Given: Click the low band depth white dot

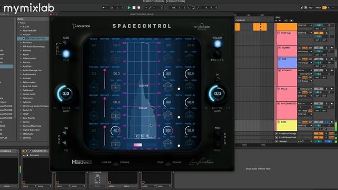Looking at the screenshot, I should pos(179,146).
